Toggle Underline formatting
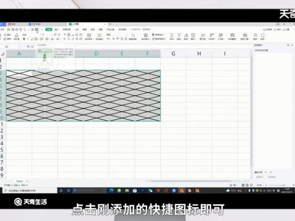The height and width of the screenshot is (221, 295). pos(32,39)
